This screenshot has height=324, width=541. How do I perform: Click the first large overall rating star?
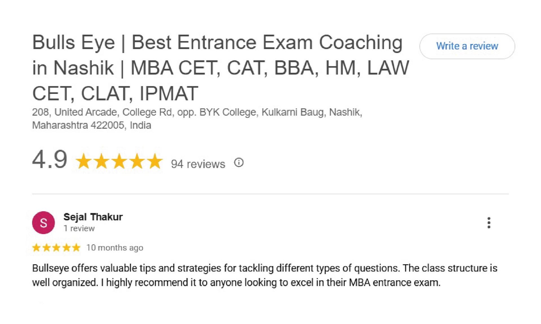(x=83, y=161)
